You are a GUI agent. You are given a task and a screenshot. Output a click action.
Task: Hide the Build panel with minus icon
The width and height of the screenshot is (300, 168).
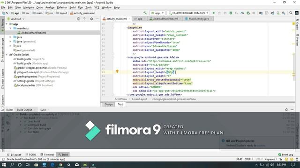point(292,110)
